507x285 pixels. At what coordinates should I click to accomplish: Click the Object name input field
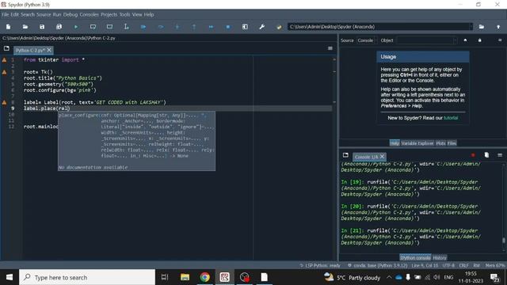[x=425, y=40]
